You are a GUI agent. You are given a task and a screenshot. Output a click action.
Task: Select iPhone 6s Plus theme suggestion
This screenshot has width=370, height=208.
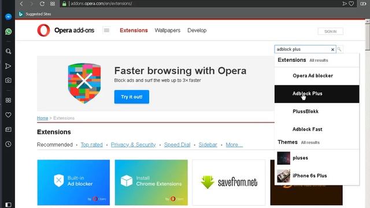(317, 176)
